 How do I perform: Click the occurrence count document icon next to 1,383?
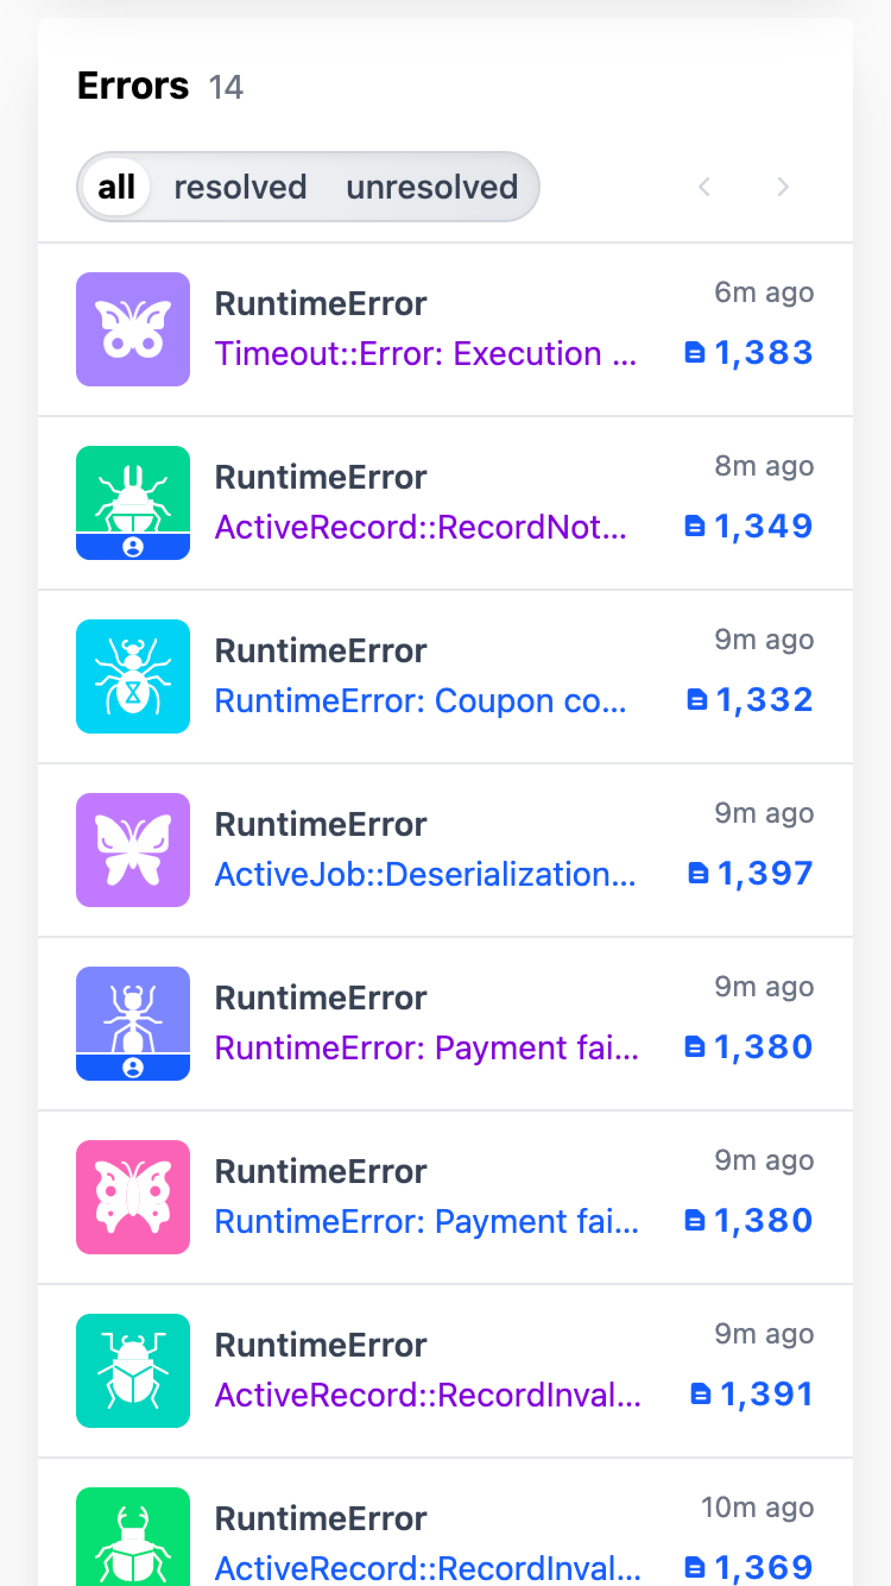tap(696, 352)
